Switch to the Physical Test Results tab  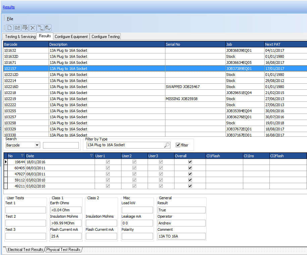[x=63, y=250]
